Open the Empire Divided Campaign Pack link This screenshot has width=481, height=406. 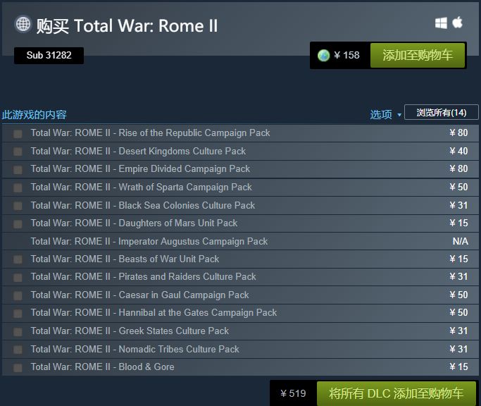pyautogui.click(x=141, y=169)
